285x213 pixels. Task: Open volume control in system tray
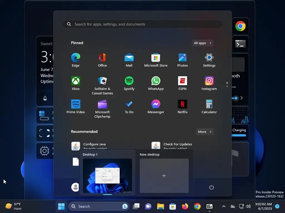point(248,206)
